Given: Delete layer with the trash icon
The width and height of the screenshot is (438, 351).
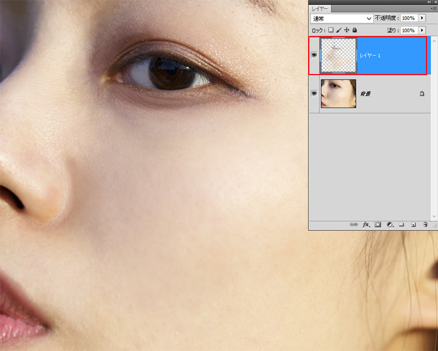Looking at the screenshot, I should point(425,224).
